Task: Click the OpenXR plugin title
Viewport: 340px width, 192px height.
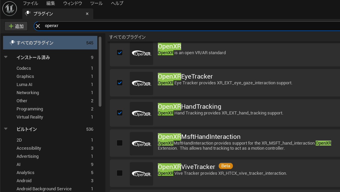Action: (169, 46)
